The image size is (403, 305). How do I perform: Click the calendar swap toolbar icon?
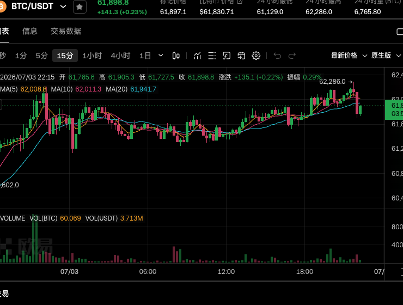tap(241, 56)
